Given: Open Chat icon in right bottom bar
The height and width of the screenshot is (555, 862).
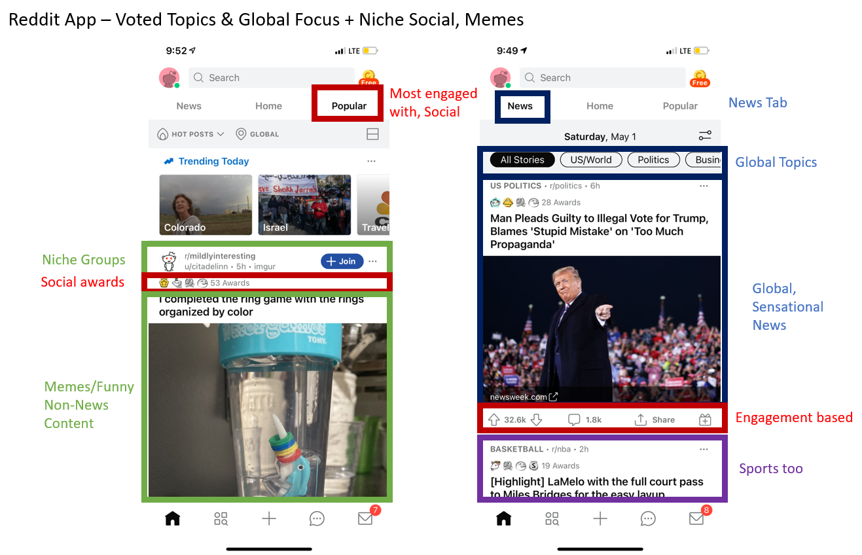Looking at the screenshot, I should (x=648, y=519).
